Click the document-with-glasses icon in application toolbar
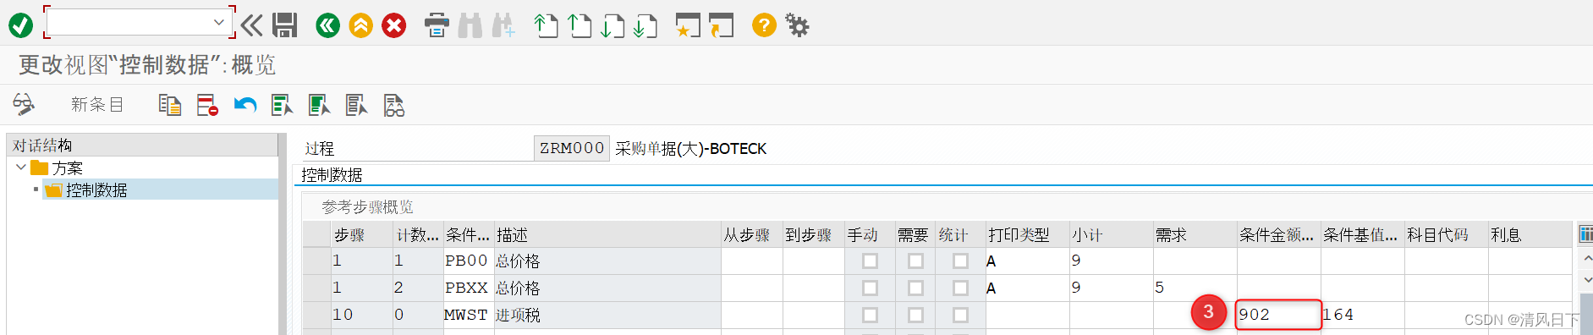Screen dimensions: 1593x335 [394, 105]
